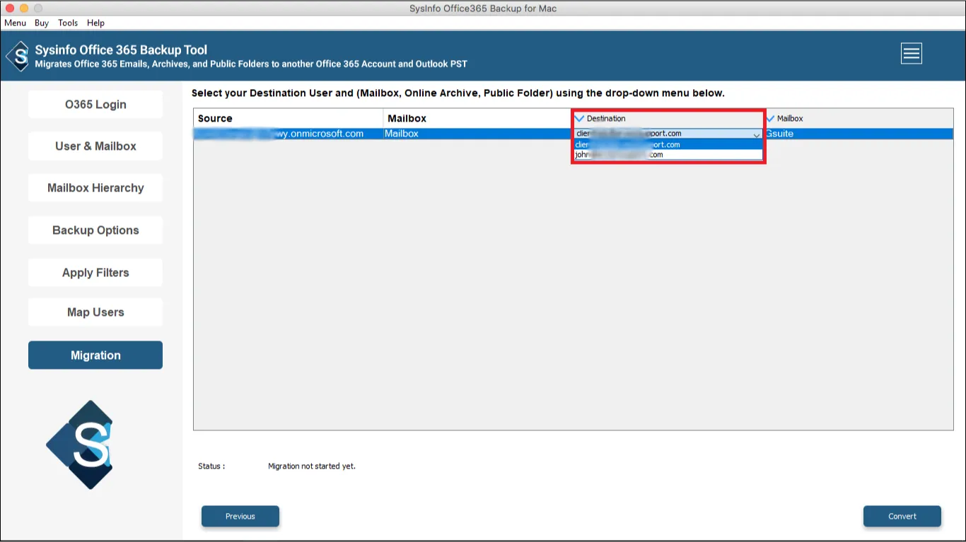Select the Migration step

pos(95,355)
